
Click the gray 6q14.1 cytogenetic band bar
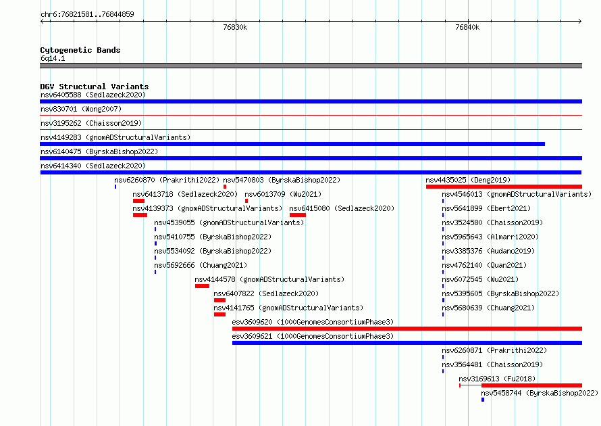coord(311,66)
